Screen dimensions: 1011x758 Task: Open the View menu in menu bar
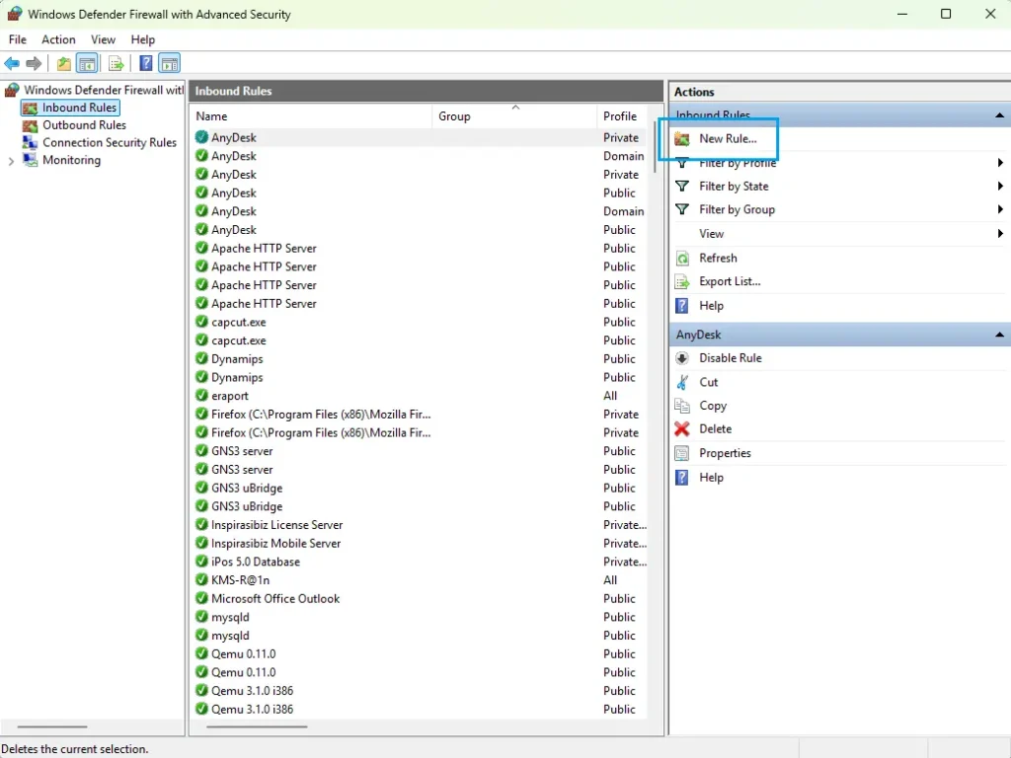tap(103, 39)
